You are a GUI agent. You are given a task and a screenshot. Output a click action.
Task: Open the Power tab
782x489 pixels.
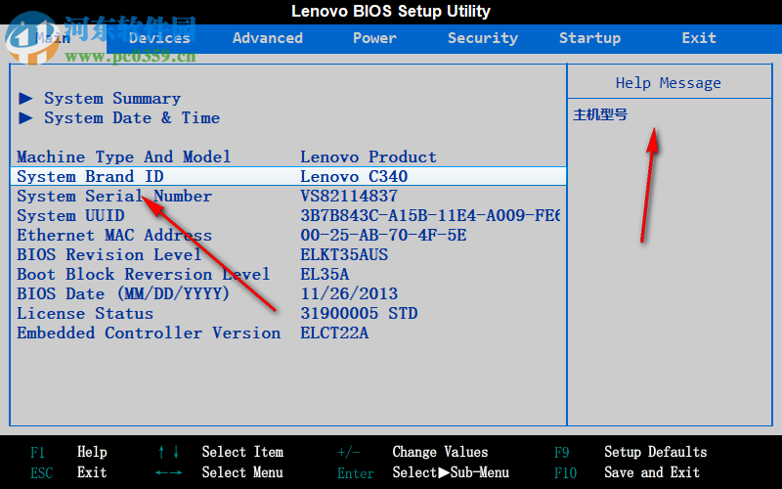[x=375, y=38]
